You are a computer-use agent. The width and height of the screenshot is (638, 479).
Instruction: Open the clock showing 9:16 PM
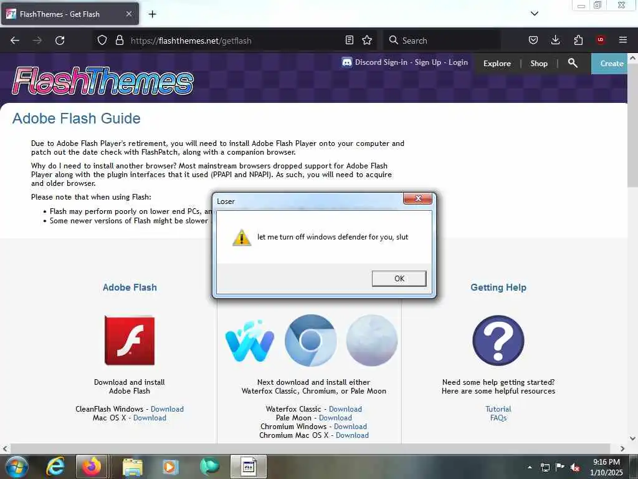[606, 467]
